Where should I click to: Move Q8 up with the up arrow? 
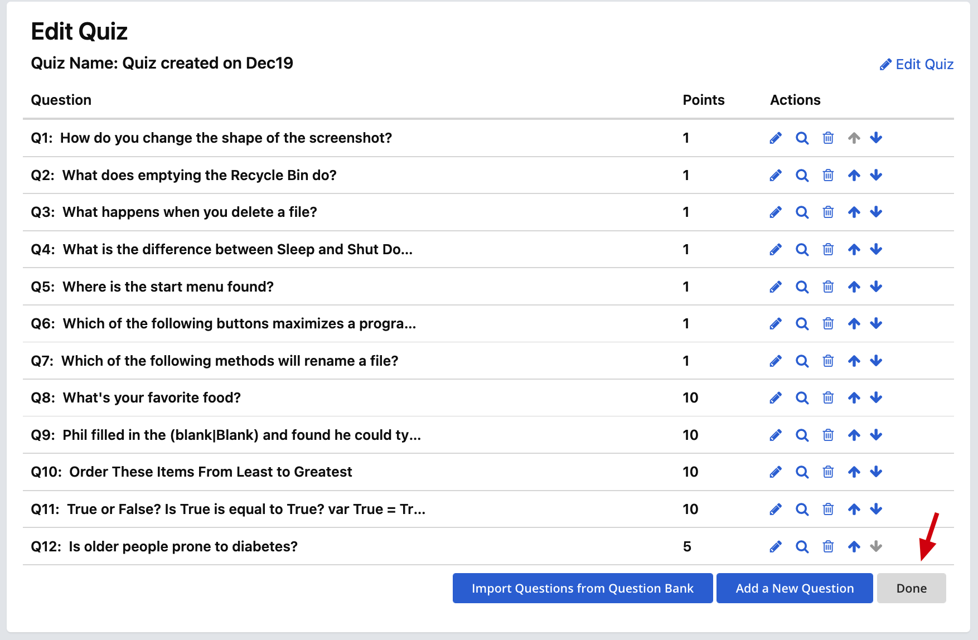854,397
